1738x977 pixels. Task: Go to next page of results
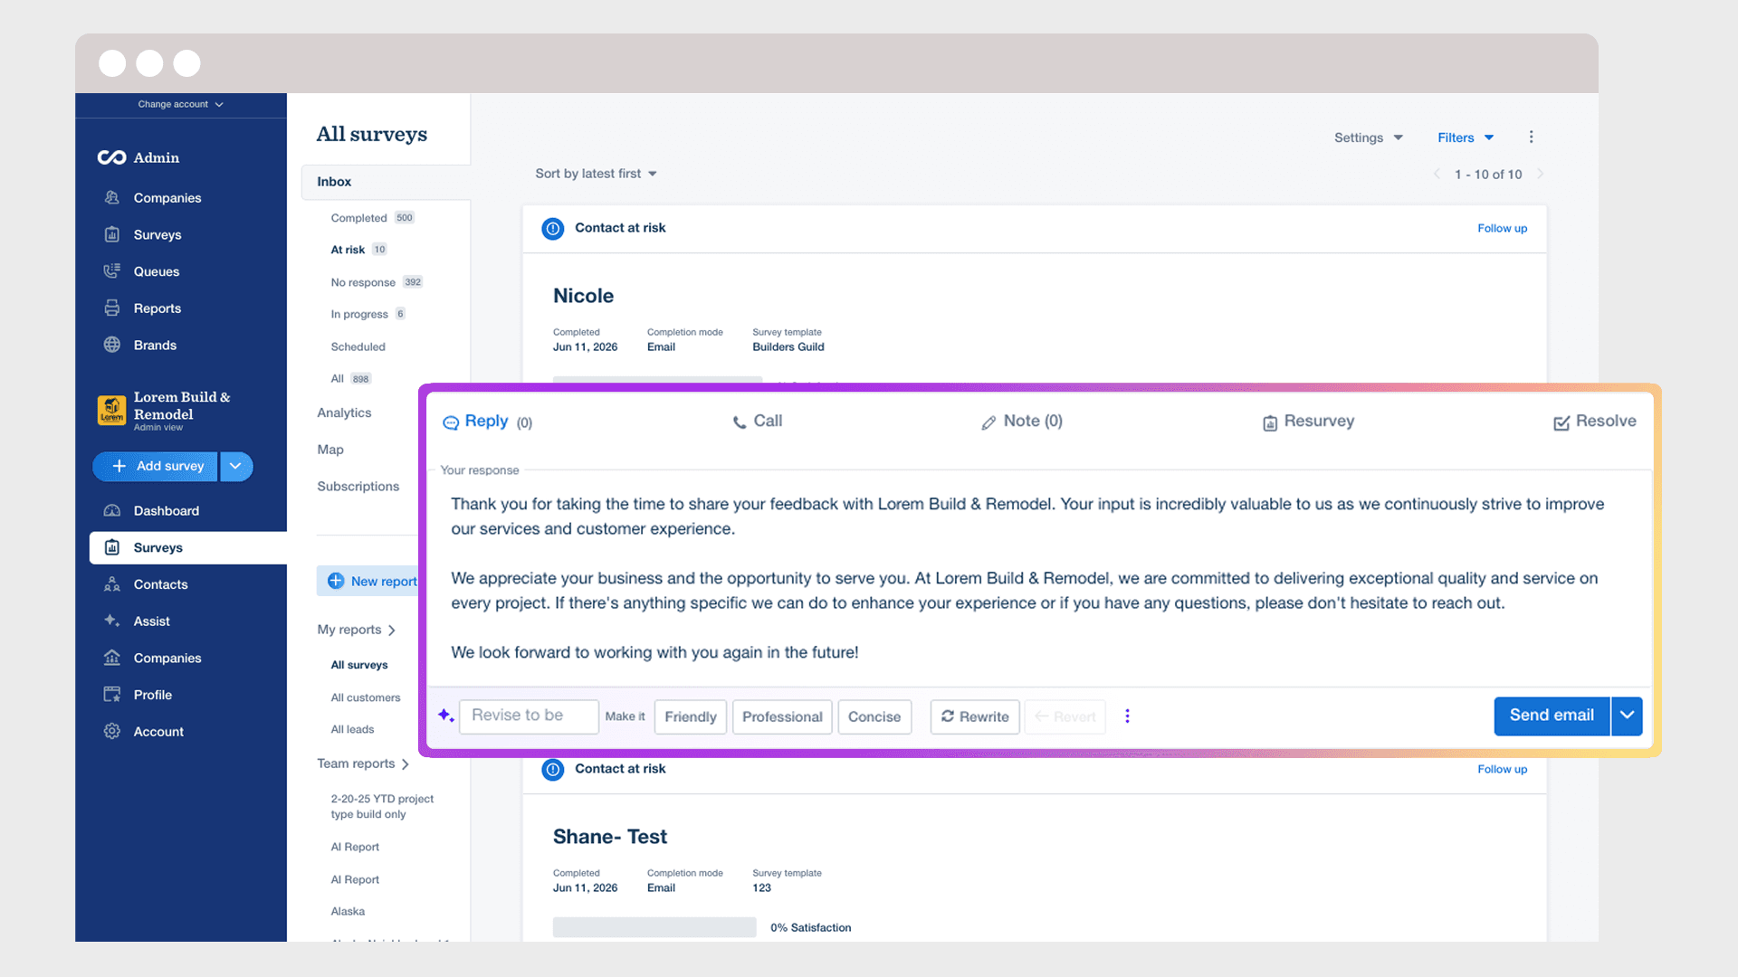tap(1540, 174)
